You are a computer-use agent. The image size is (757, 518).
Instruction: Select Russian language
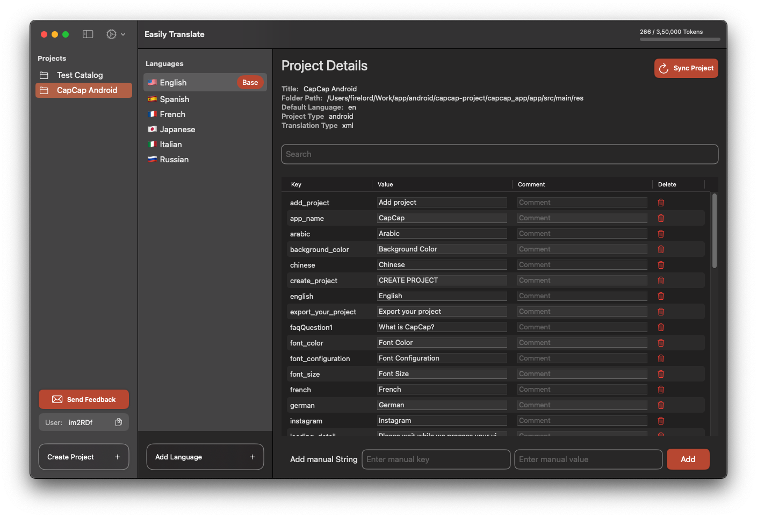(205, 160)
